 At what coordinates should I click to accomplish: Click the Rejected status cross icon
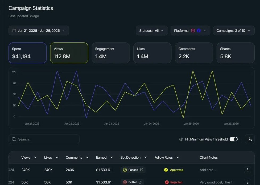pyautogui.click(x=167, y=182)
